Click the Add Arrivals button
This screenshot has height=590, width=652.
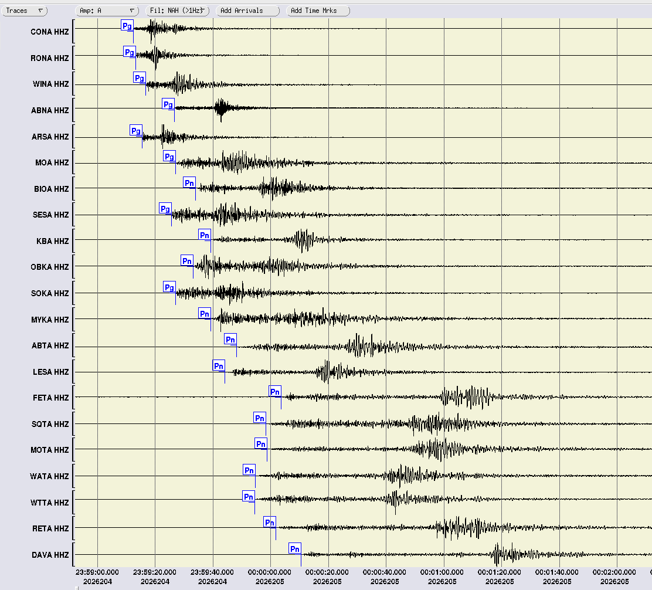248,11
